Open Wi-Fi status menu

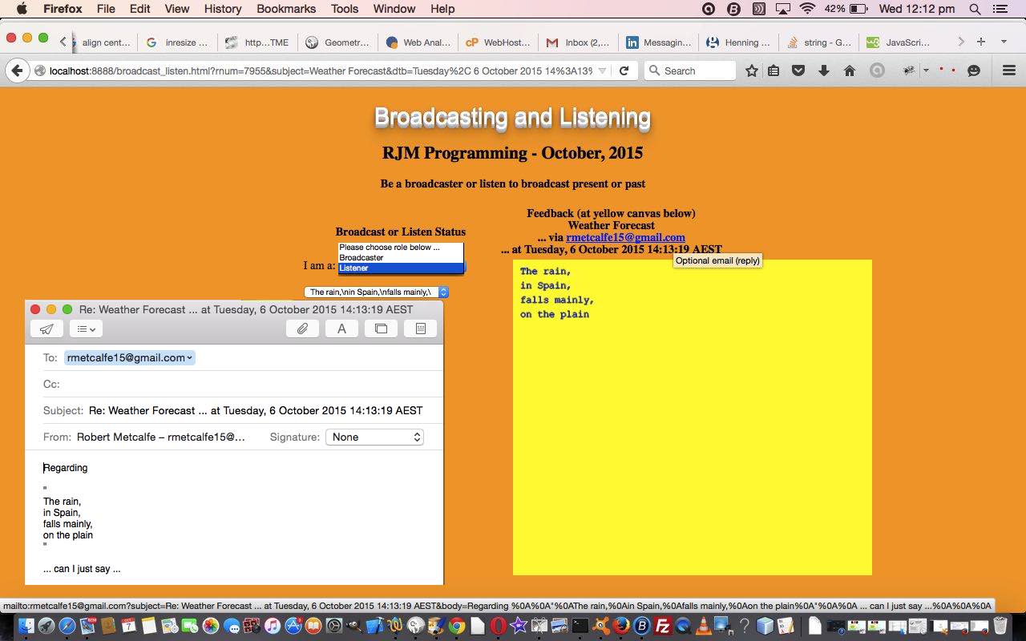click(x=807, y=9)
